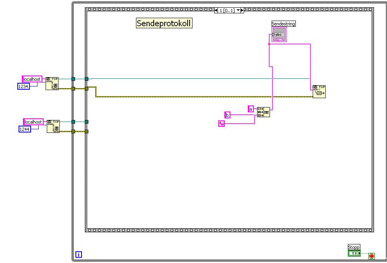Click the TCP Write node
The width and height of the screenshot is (387, 263).
[x=319, y=91]
